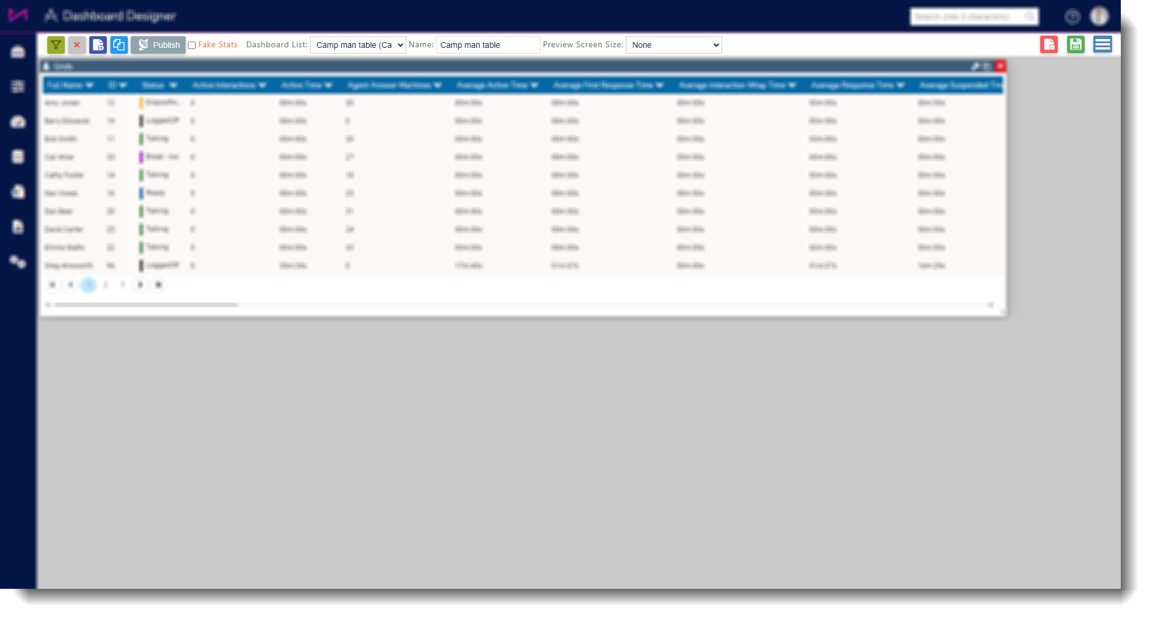The image size is (1150, 618).
Task: Close the grid widget with red X
Action: coord(1000,66)
